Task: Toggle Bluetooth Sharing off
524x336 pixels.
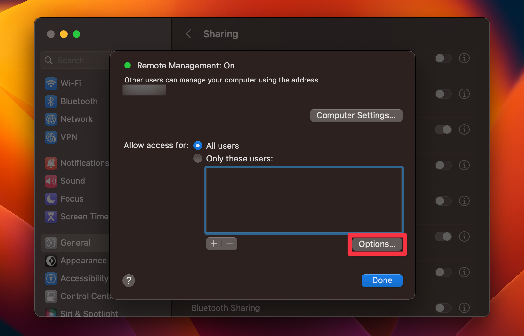Action: pyautogui.click(x=443, y=308)
